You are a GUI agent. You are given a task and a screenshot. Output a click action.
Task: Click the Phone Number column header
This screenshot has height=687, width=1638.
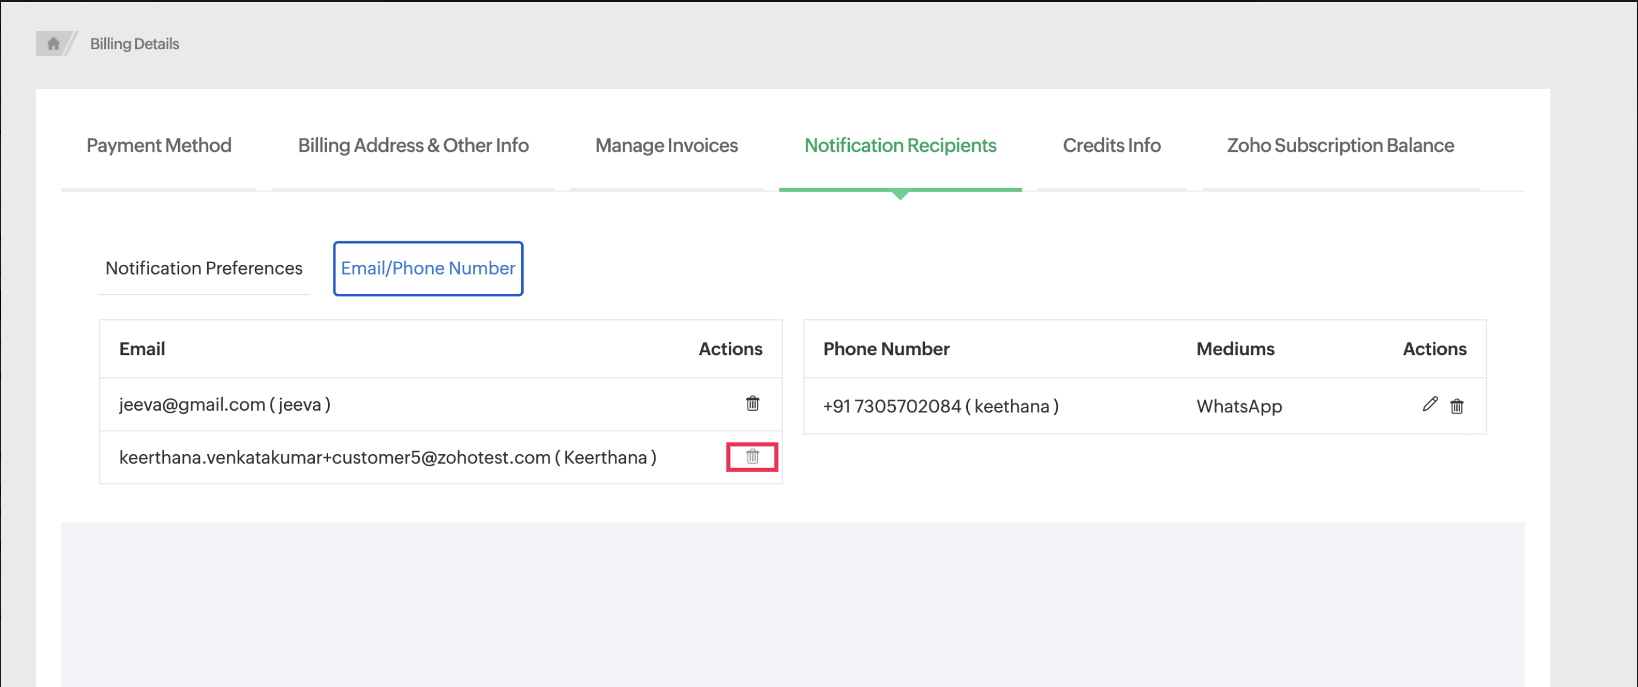[886, 348]
